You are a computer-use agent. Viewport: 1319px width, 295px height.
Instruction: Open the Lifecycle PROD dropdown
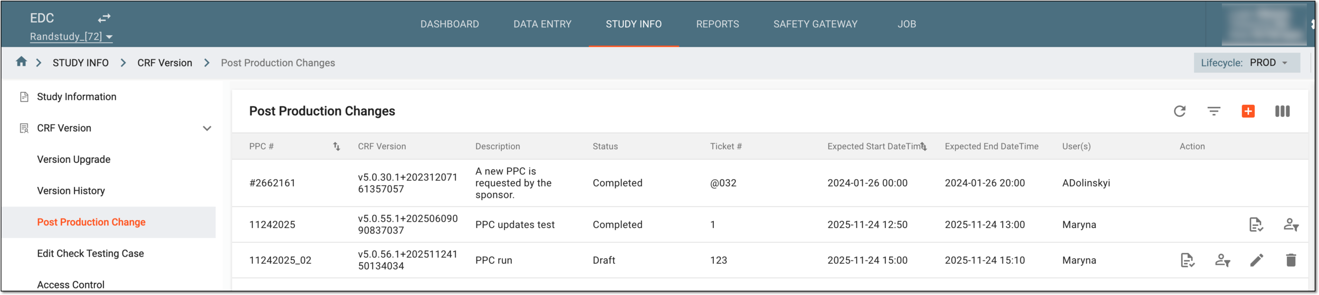1247,63
